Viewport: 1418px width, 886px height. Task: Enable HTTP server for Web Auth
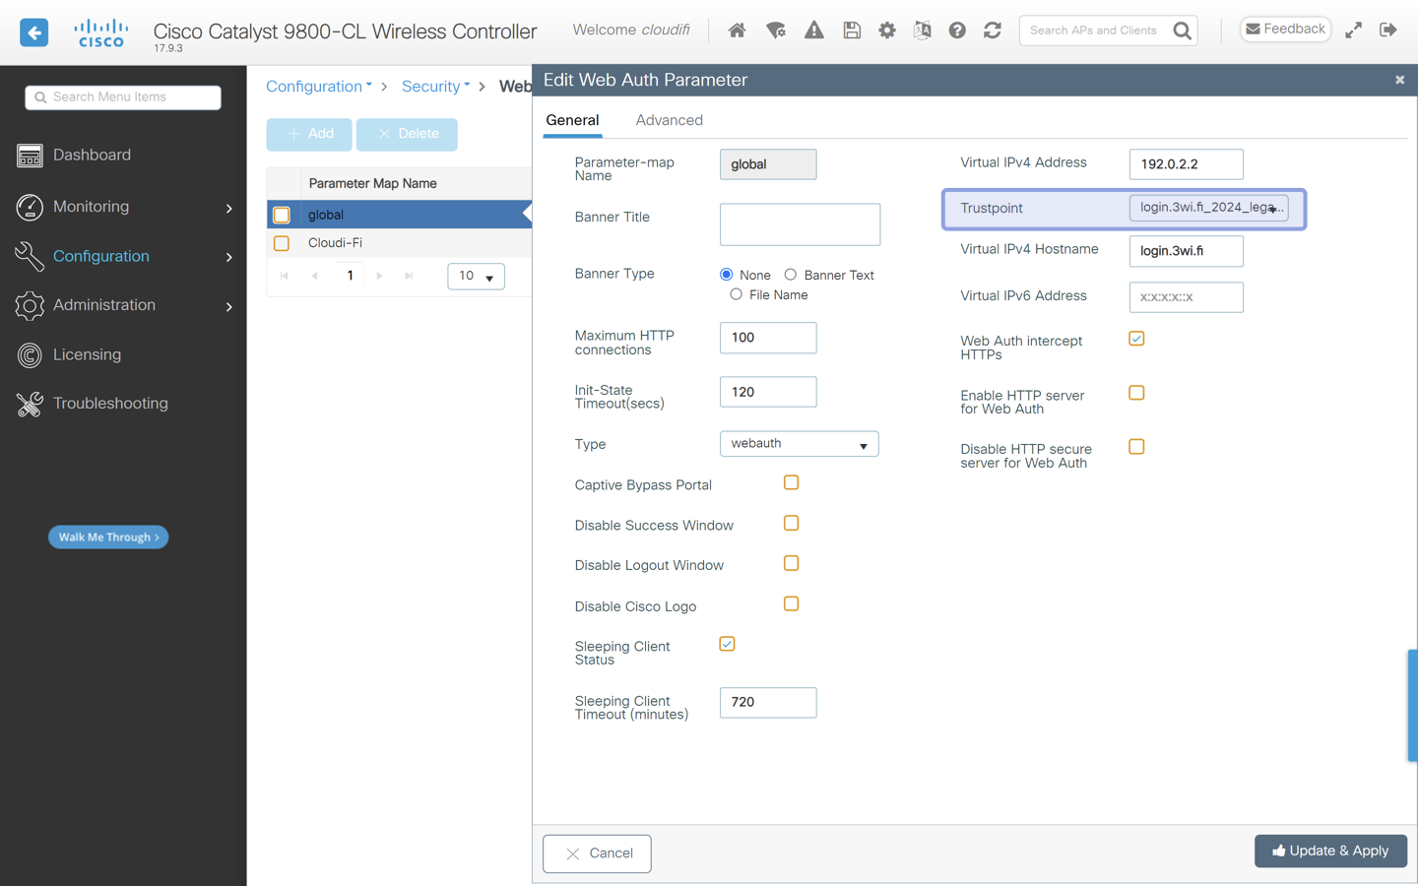click(x=1136, y=392)
